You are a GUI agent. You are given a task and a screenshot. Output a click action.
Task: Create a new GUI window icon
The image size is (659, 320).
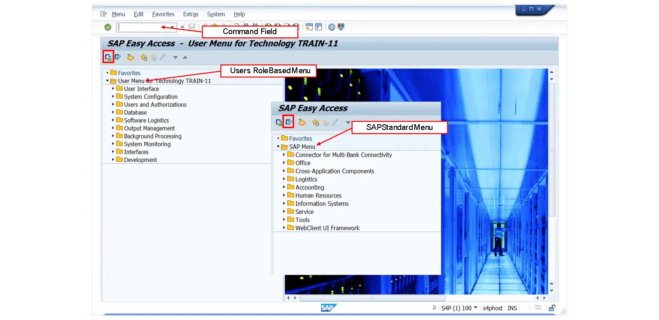tap(309, 27)
